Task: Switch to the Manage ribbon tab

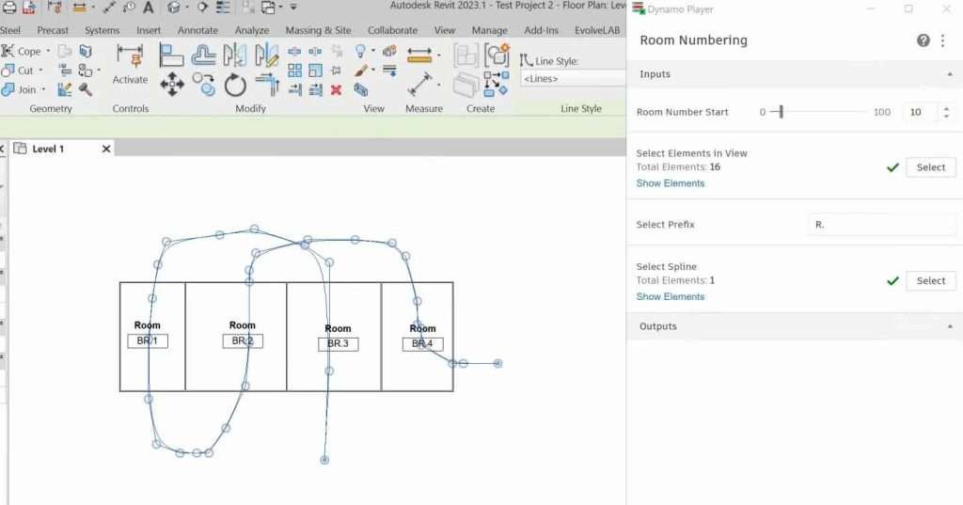Action: coord(489,30)
